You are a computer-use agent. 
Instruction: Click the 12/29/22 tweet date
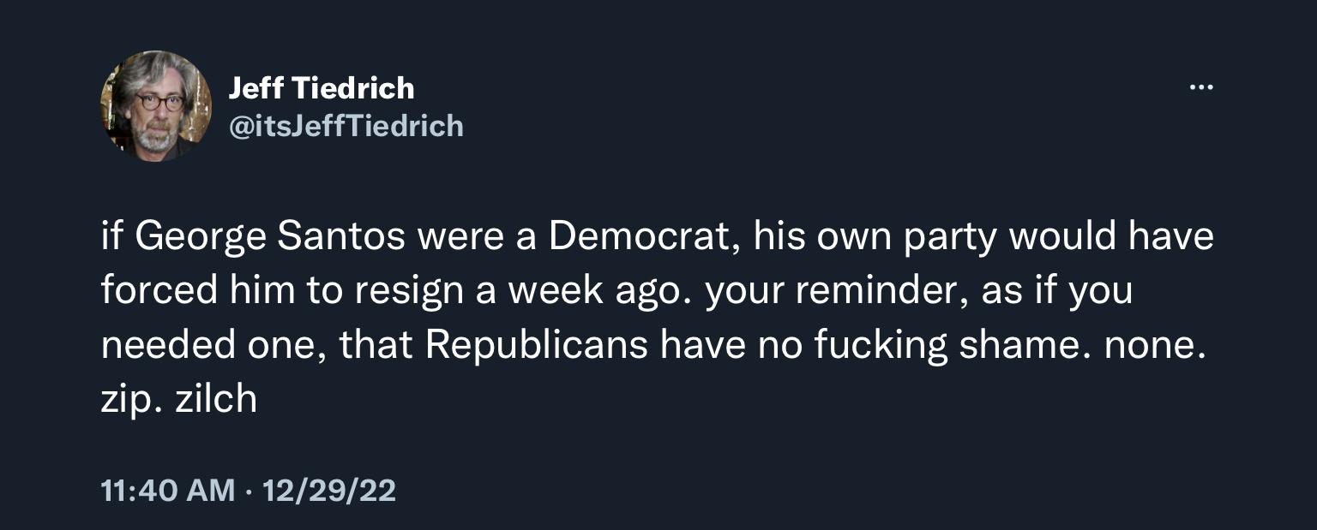point(329,490)
